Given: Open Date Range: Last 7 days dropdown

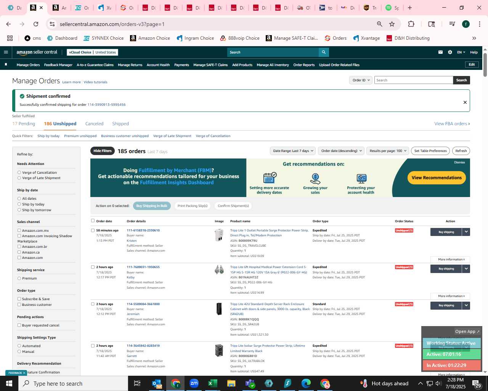Looking at the screenshot, I should click(x=293, y=151).
